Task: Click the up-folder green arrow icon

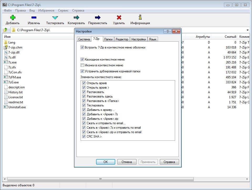Action: (6, 30)
